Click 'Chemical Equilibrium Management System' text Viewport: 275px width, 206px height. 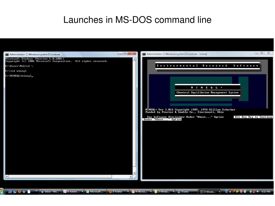click(x=208, y=93)
